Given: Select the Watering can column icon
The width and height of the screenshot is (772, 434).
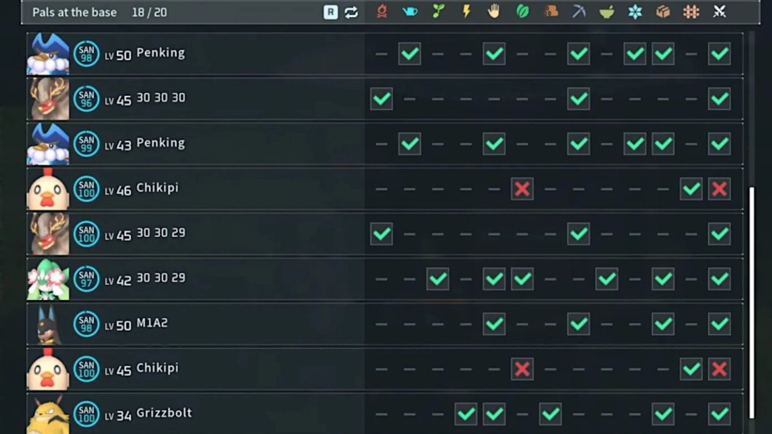Looking at the screenshot, I should 410,12.
